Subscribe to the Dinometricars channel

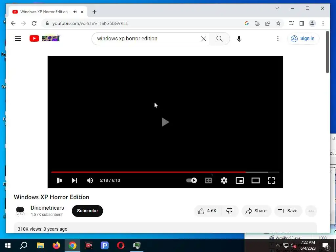pos(87,211)
